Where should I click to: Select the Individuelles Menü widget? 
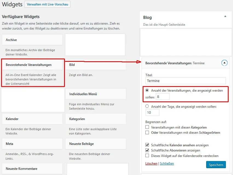[96, 94]
